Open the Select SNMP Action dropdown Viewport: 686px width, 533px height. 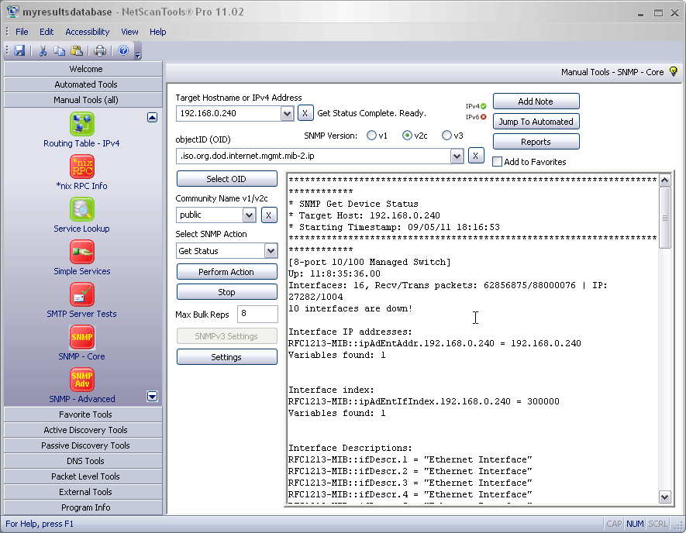270,250
